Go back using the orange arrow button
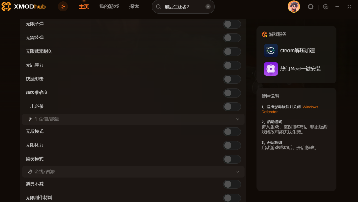 63,6
